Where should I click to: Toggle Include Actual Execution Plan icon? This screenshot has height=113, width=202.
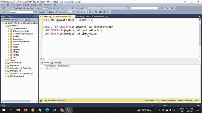(74, 12)
